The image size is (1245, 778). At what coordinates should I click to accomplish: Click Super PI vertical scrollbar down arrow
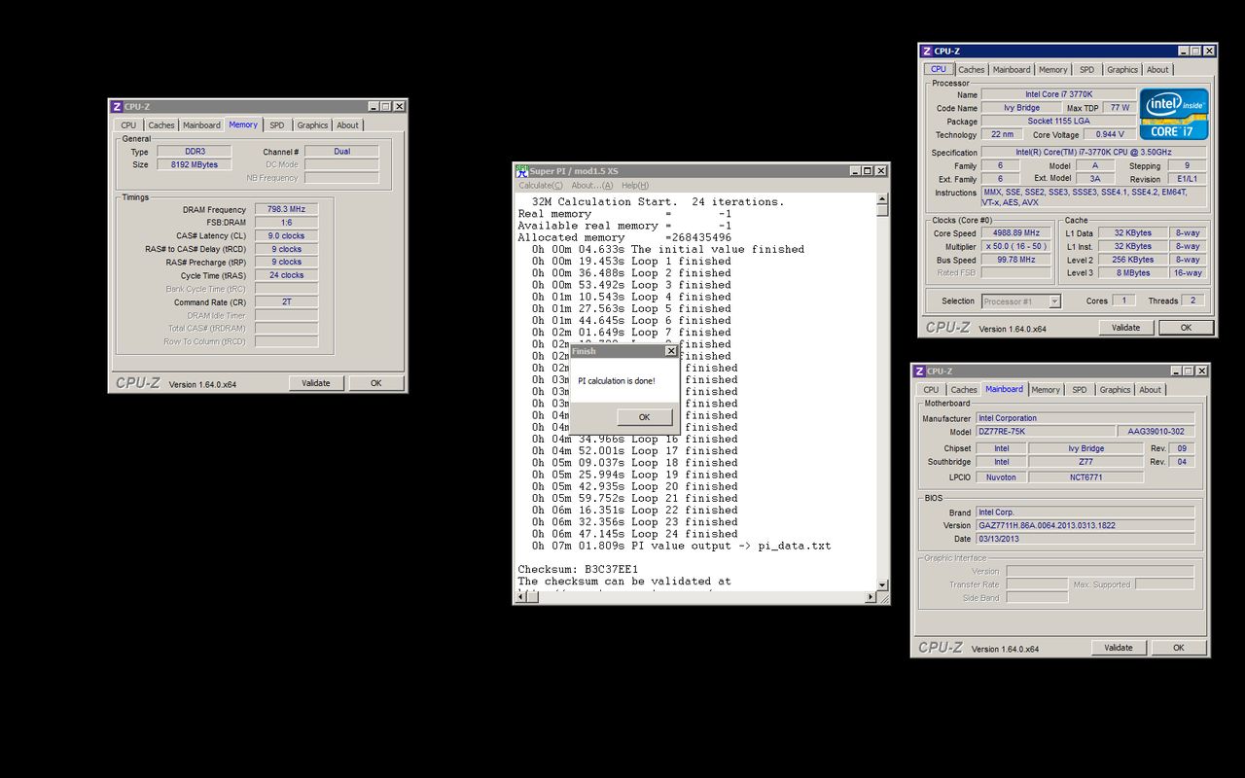click(x=882, y=584)
